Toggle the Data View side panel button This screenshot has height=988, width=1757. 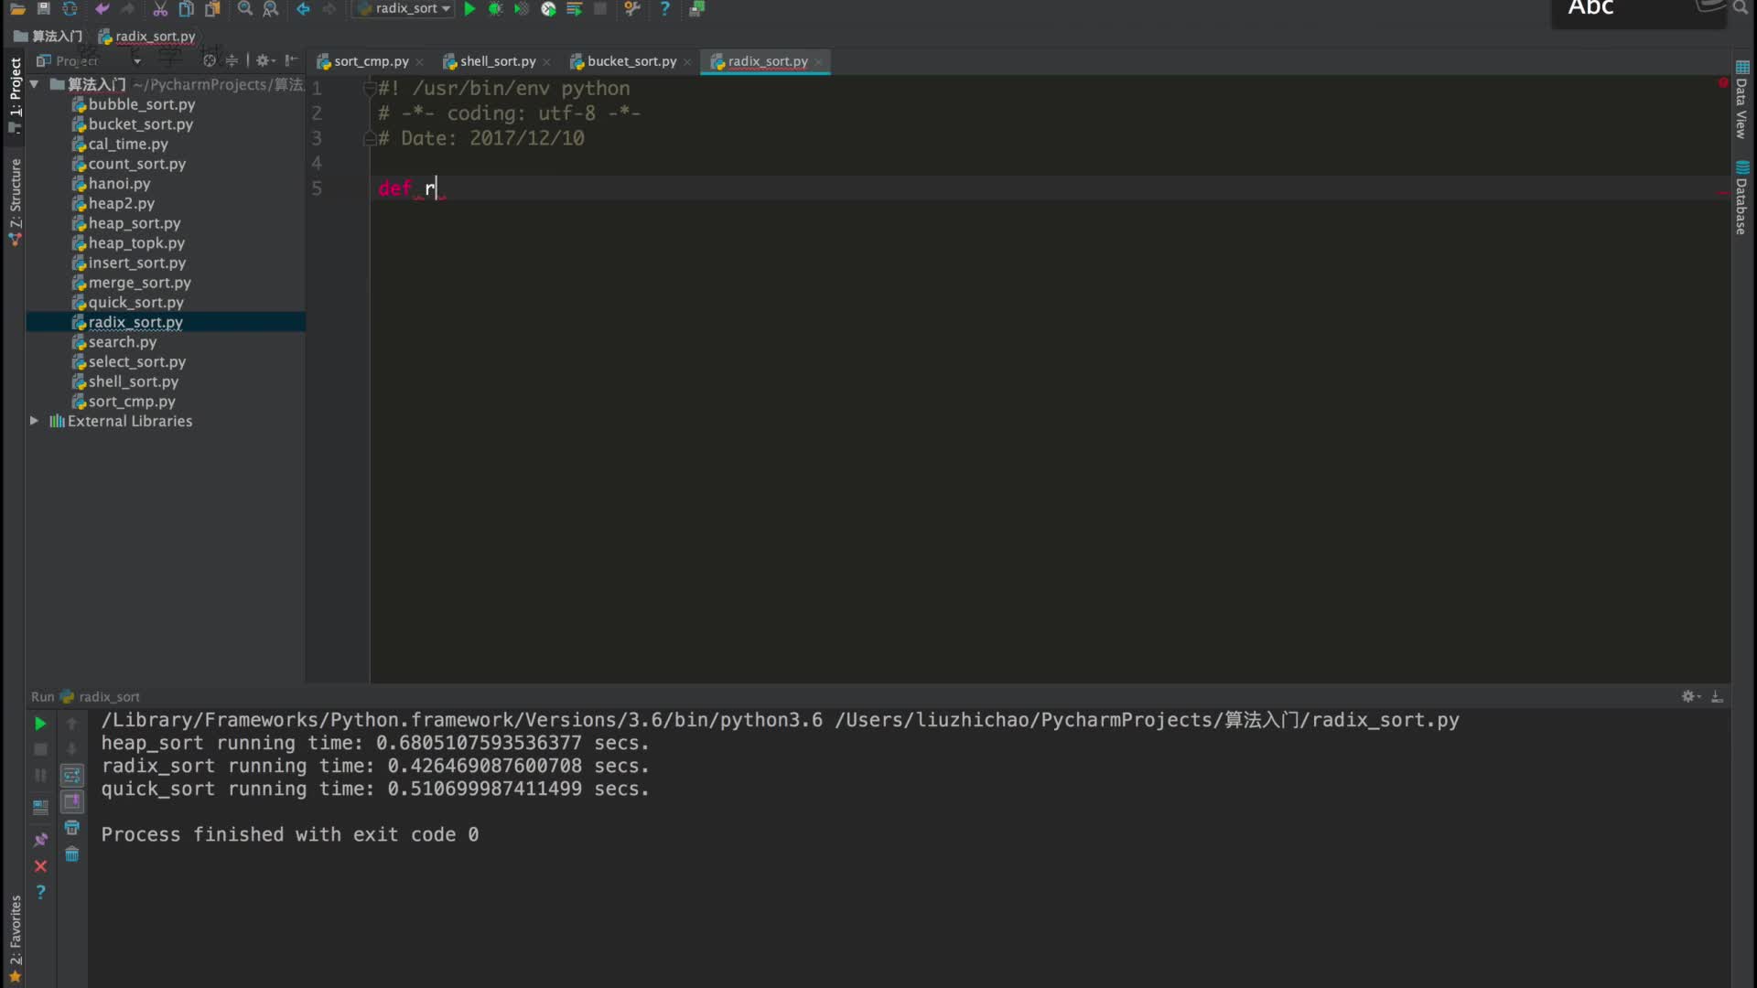coord(1741,101)
